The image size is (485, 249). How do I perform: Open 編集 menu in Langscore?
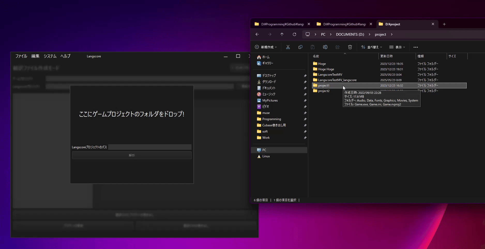35,56
